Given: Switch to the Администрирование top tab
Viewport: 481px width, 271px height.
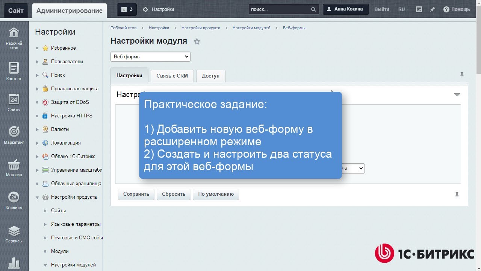Looking at the screenshot, I should pos(70,11).
